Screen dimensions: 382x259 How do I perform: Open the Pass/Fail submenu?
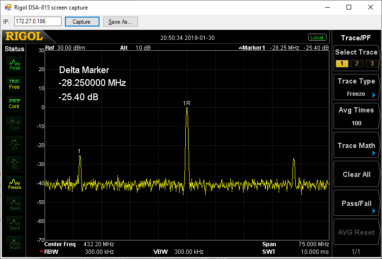[x=356, y=203]
